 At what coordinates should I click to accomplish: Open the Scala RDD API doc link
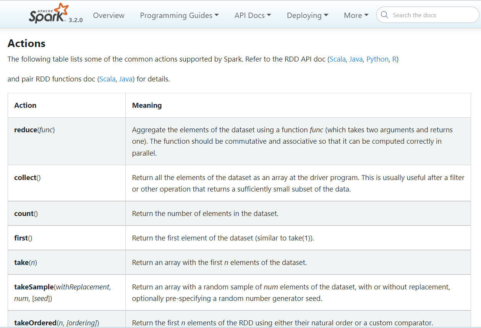(337, 59)
